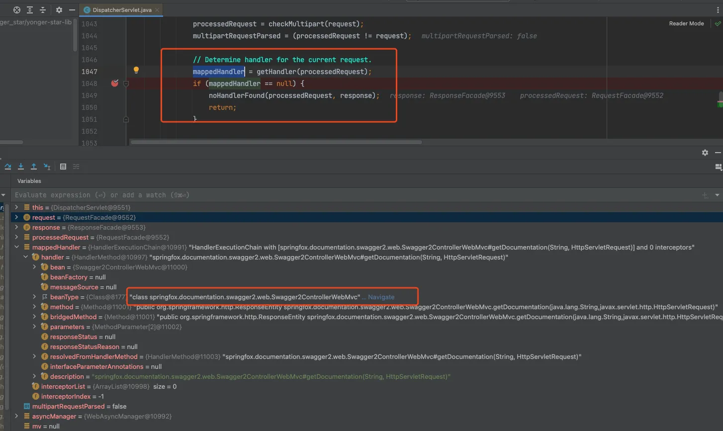Collapse the mappedHandler variable node
723x431 pixels.
pos(16,247)
